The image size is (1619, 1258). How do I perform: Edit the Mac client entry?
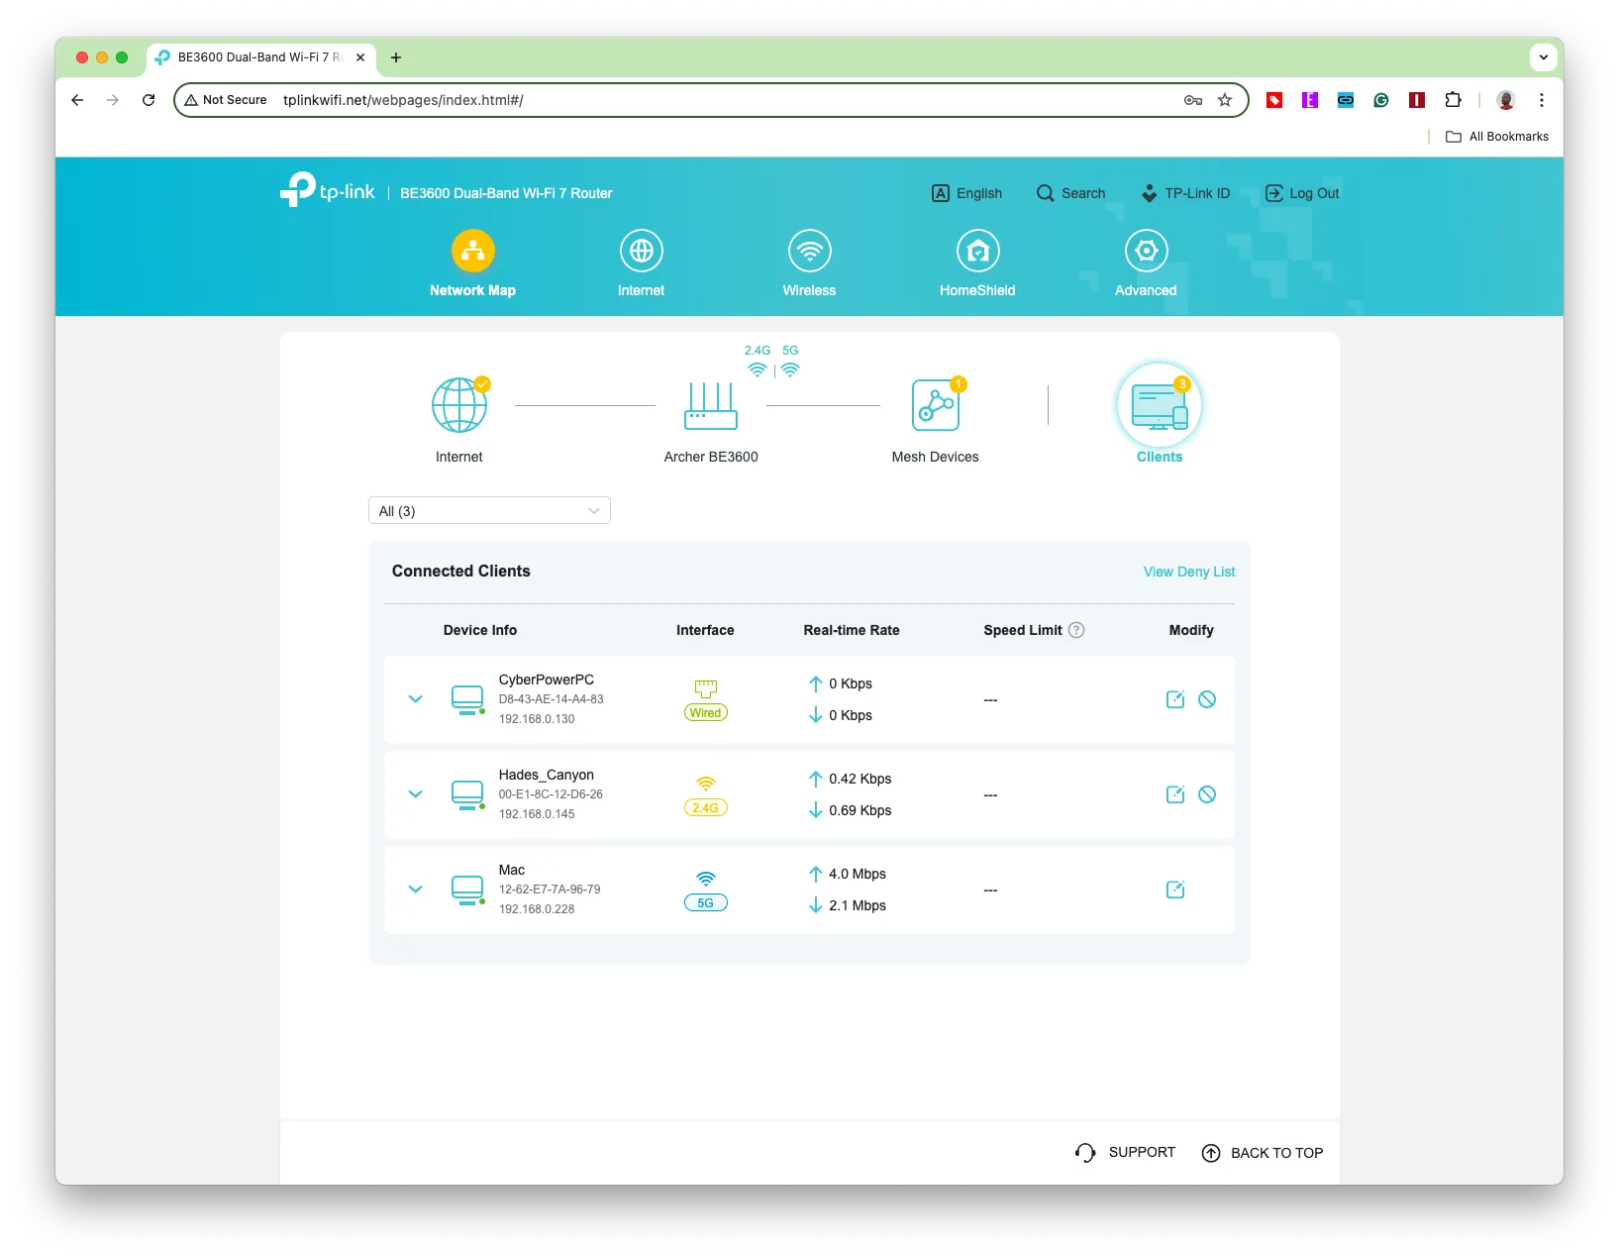coord(1175,890)
